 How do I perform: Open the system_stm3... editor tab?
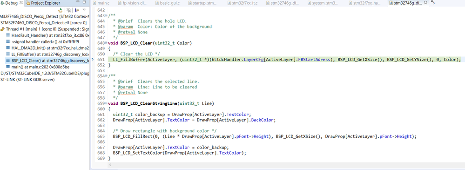[323, 3]
